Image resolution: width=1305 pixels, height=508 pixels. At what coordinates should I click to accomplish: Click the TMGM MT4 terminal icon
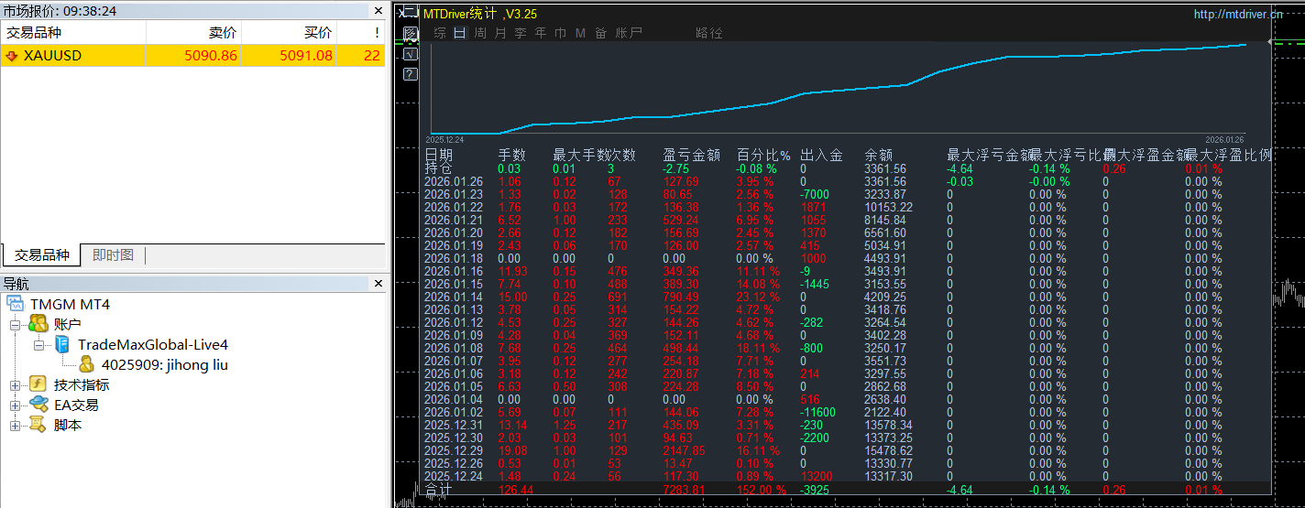[15, 304]
